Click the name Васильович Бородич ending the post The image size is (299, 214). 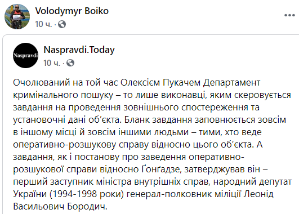pos(60,206)
